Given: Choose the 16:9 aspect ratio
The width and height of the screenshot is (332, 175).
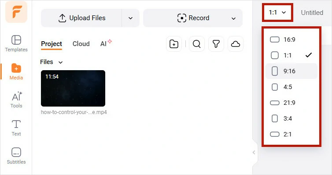Looking at the screenshot, I should (x=291, y=39).
